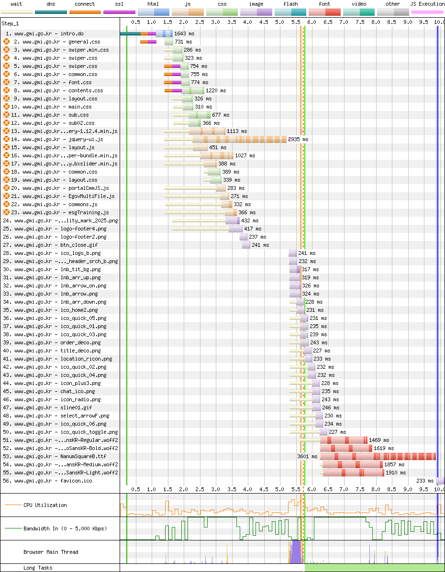
Task: Click the render-blocking icon beside esgTraining.js
Action: coord(6,212)
